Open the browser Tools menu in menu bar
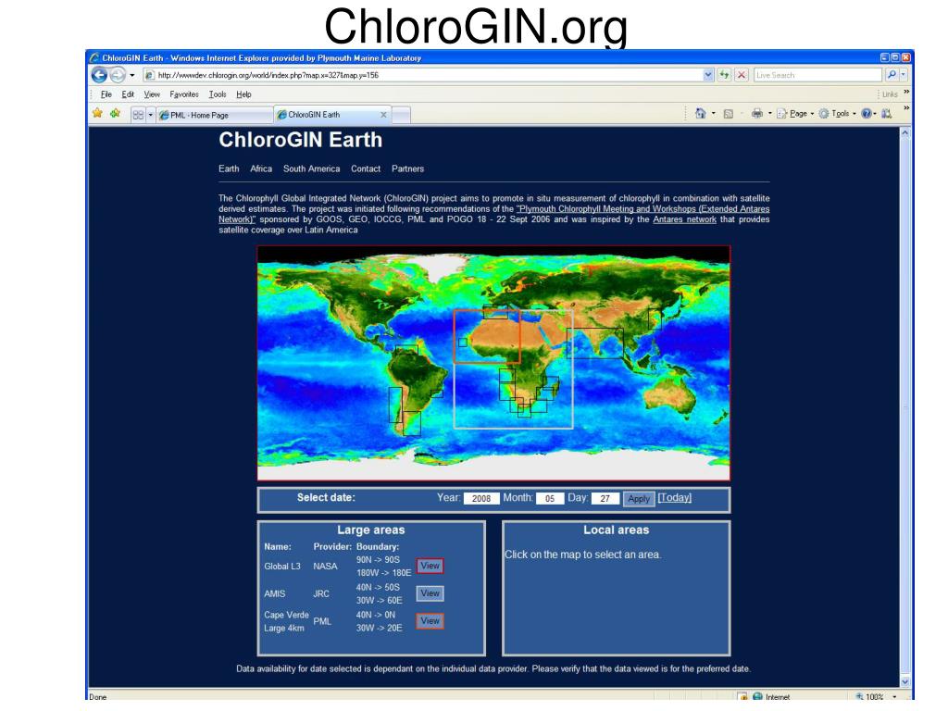The width and height of the screenshot is (948, 711). tap(217, 94)
